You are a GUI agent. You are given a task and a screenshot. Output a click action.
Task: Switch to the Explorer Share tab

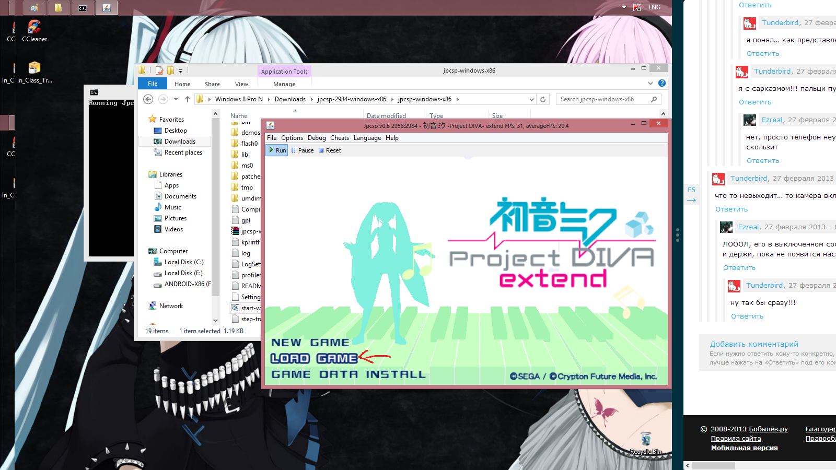[212, 84]
